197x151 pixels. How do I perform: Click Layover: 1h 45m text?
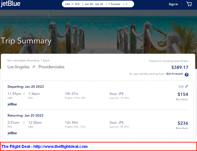119,98
